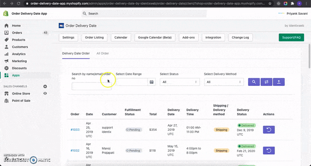The image size is (311, 166).
Task: Click page vertical scrollbar
Action: pyautogui.click(x=309, y=56)
